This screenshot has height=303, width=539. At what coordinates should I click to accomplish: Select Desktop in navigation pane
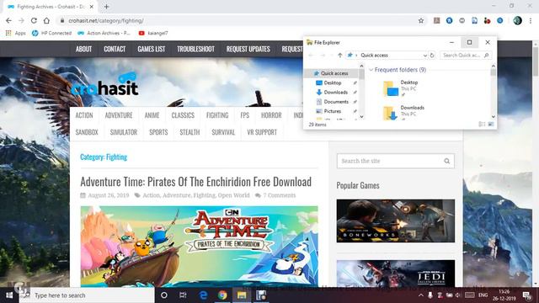(333, 82)
